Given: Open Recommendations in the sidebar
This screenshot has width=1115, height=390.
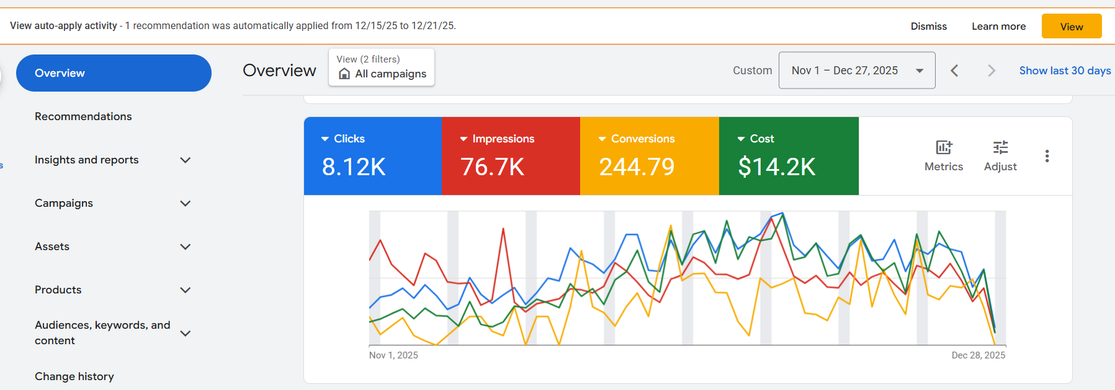Looking at the screenshot, I should click(83, 116).
